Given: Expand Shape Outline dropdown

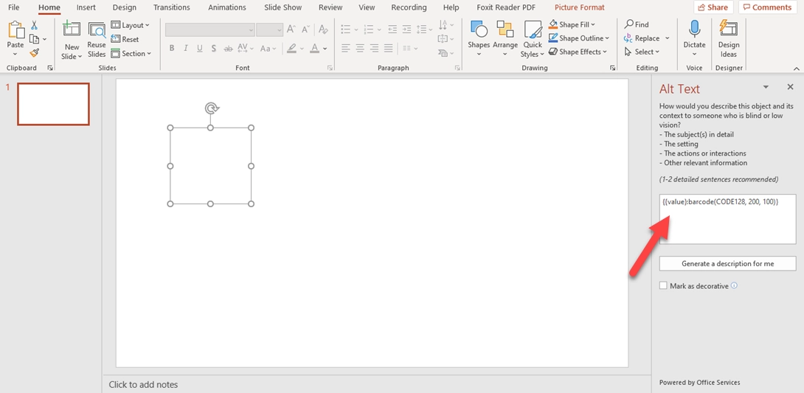Looking at the screenshot, I should [607, 38].
